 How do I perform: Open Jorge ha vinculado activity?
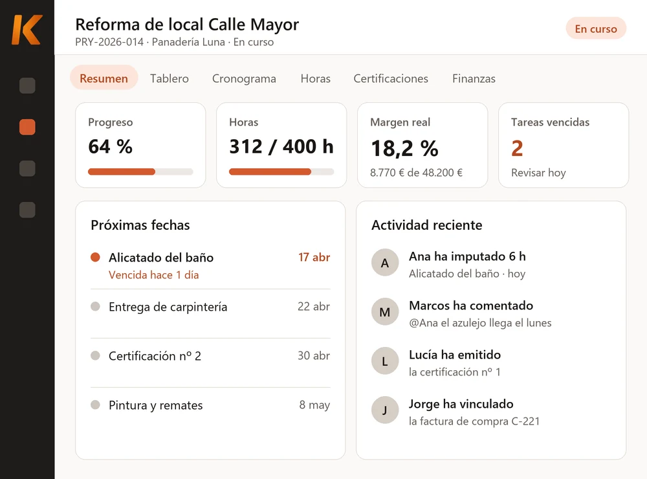click(x=461, y=404)
